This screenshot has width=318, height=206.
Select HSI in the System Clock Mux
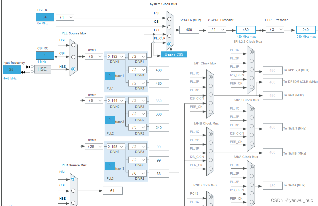pos(169,19)
